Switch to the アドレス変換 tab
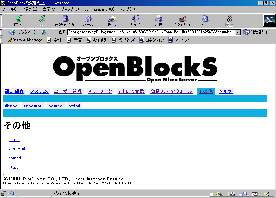Screen dimensions: 276x198 tap(131, 91)
